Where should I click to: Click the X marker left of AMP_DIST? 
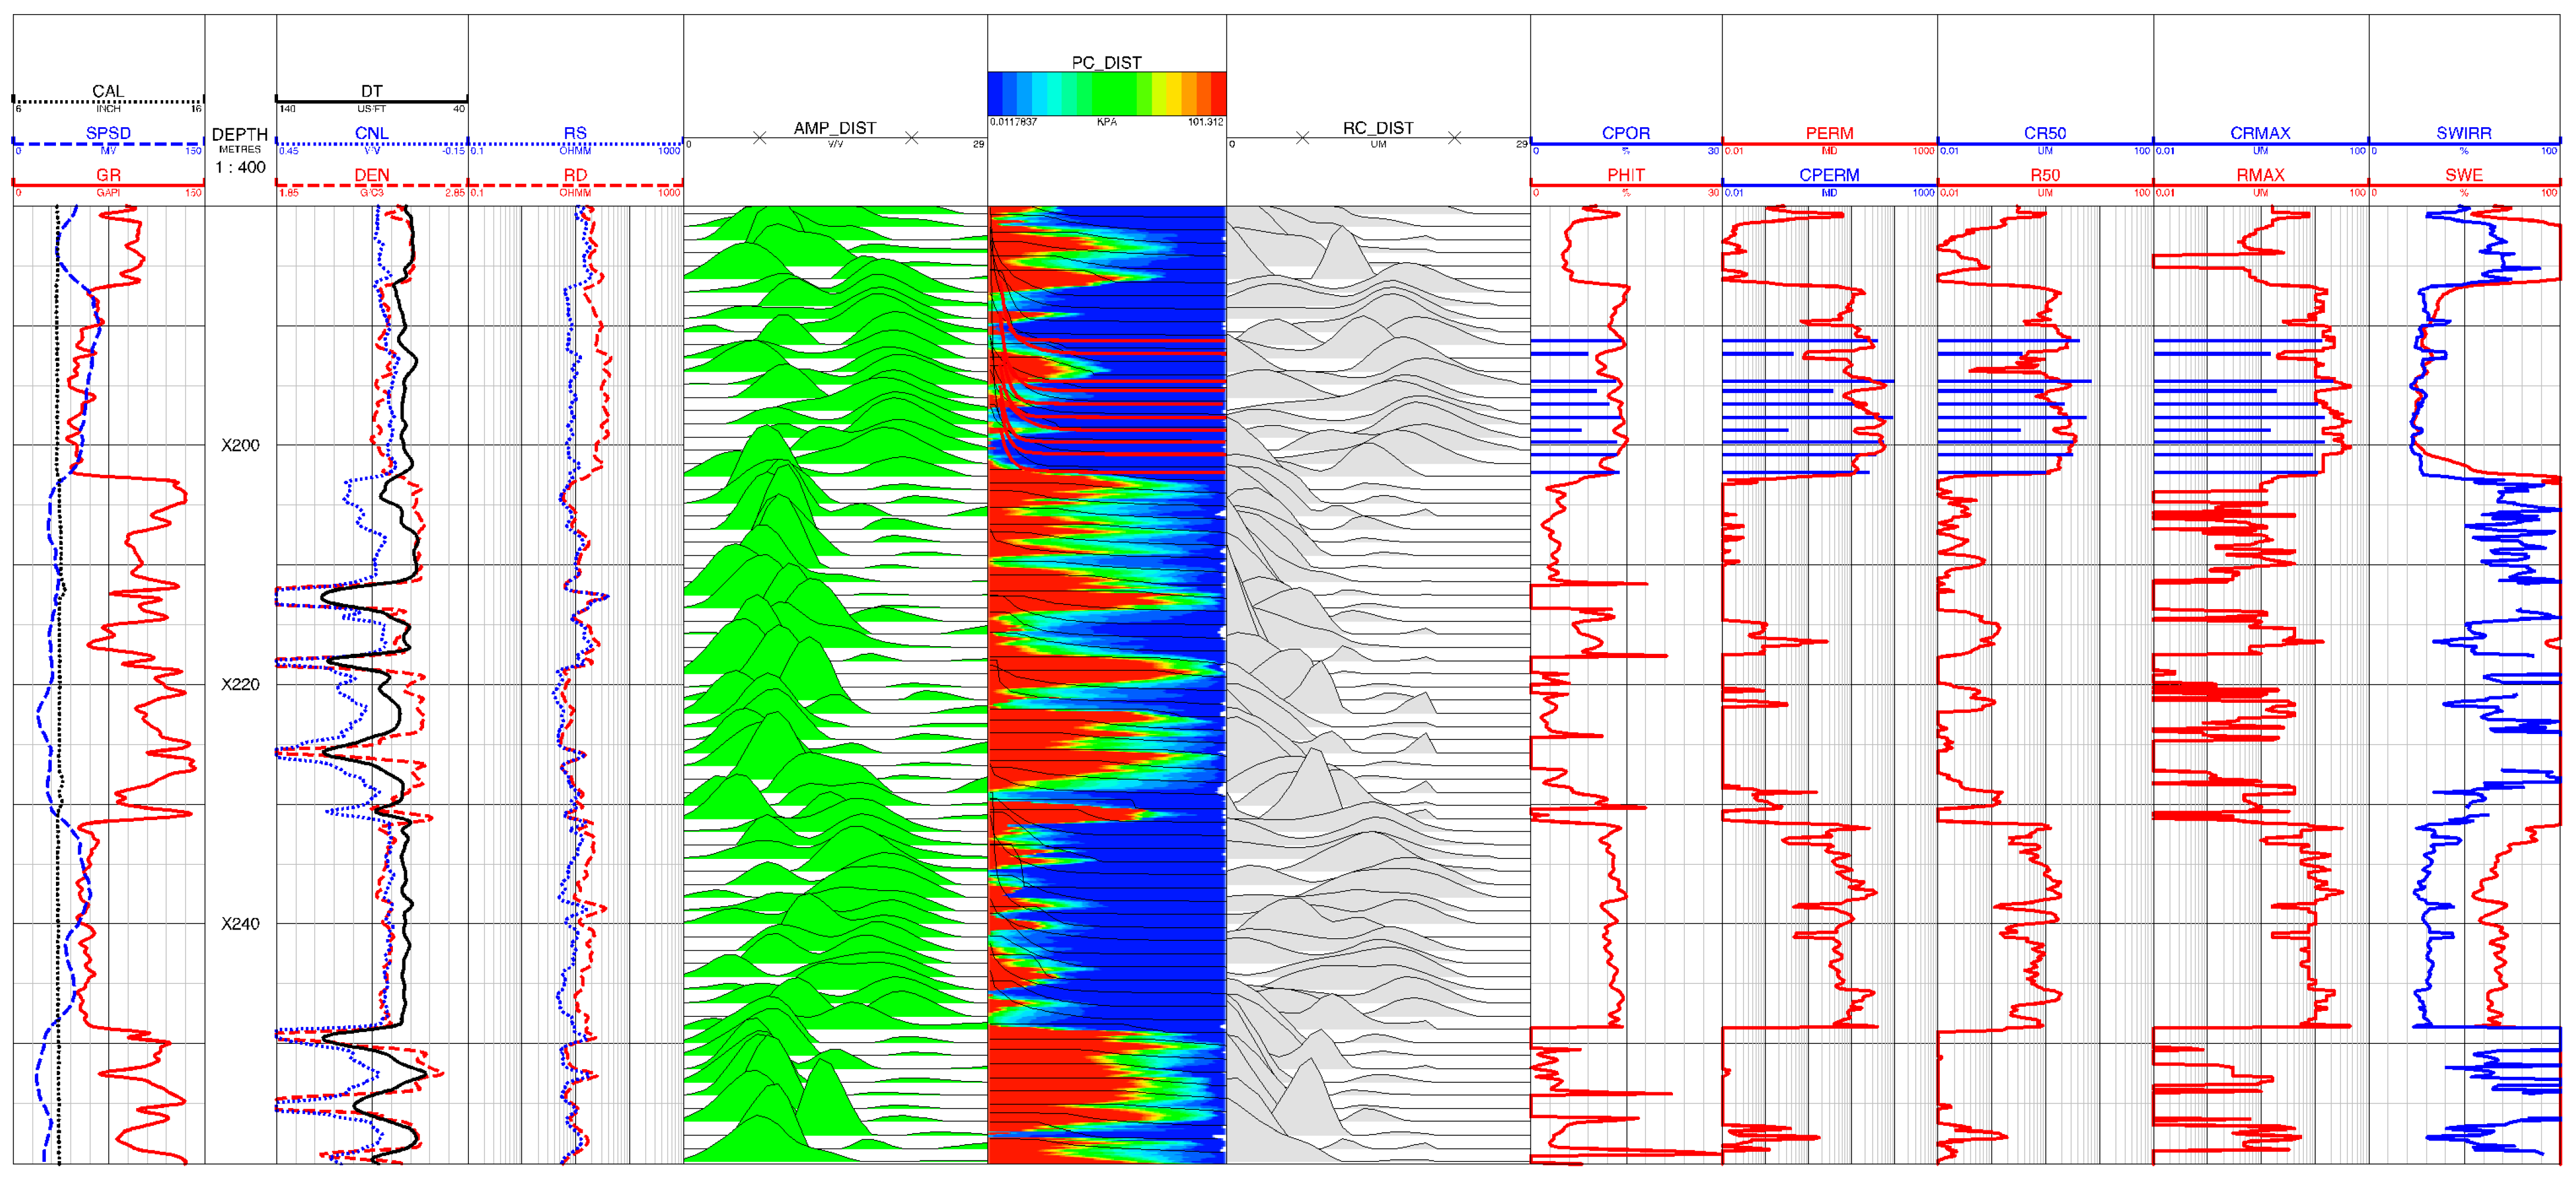coord(760,138)
